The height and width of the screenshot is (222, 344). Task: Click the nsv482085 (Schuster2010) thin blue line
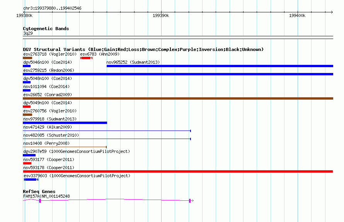tap(107, 139)
